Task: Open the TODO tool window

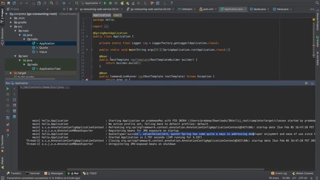Action: point(90,173)
